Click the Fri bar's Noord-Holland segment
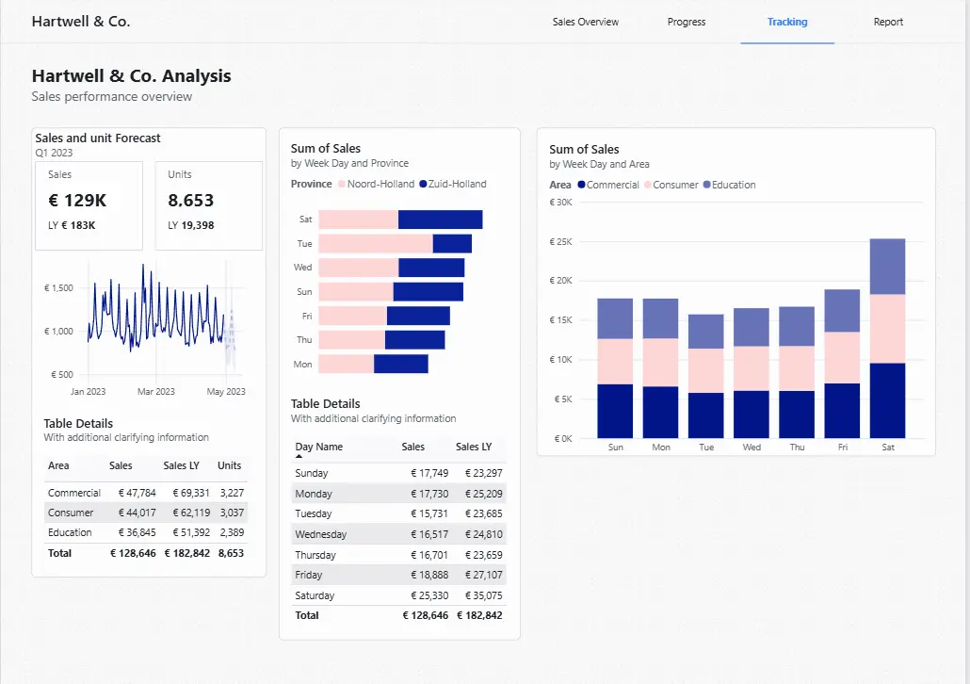The width and height of the screenshot is (970, 684). click(x=352, y=316)
